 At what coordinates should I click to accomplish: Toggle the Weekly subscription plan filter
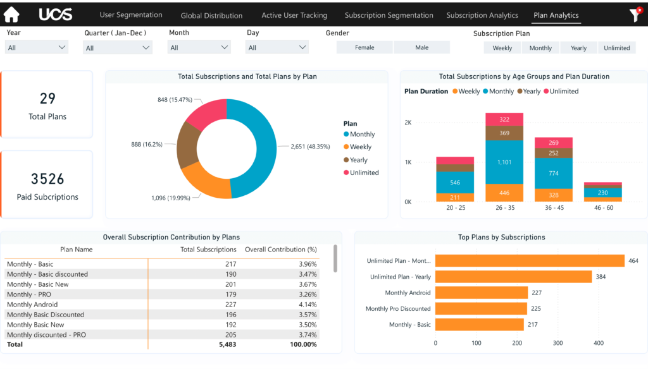(502, 48)
